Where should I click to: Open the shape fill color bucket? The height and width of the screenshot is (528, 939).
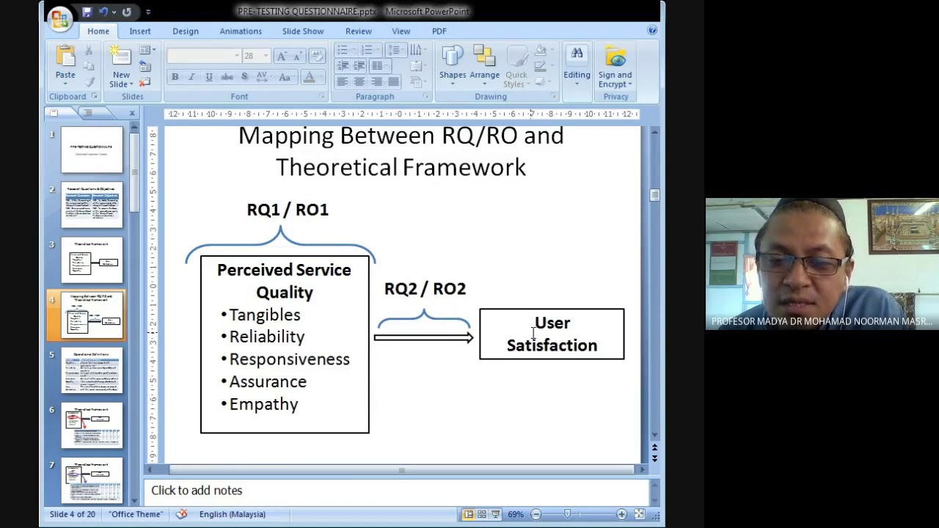click(x=542, y=51)
